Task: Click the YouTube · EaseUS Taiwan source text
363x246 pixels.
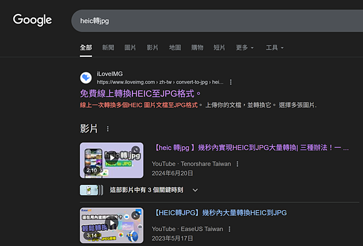Action: pos(188,229)
